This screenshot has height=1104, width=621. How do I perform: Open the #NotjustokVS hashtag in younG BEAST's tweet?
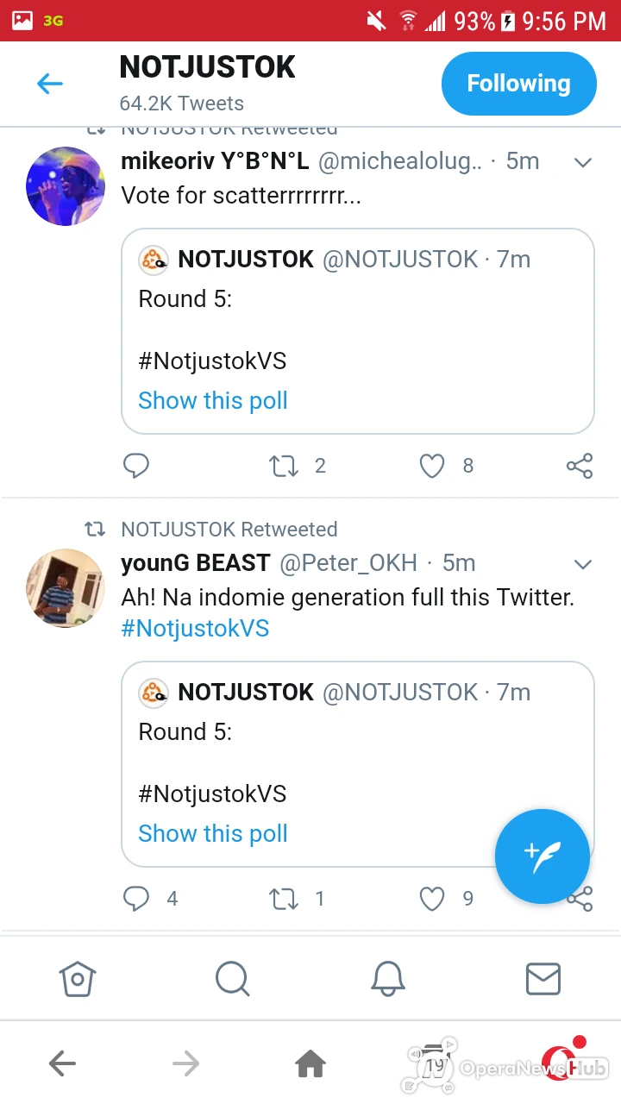pos(195,628)
